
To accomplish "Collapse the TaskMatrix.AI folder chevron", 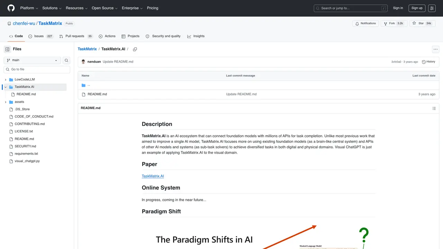I will [x=6, y=87].
